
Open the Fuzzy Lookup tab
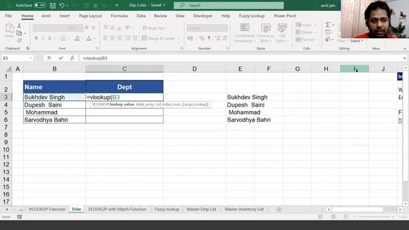click(x=252, y=16)
